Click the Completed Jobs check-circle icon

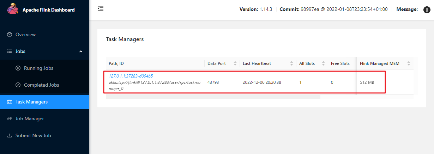(18, 85)
